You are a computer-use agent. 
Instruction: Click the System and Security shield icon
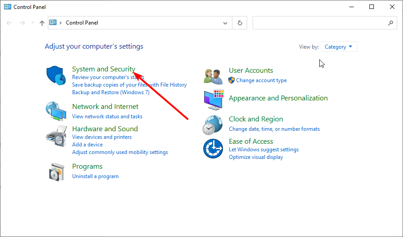pos(56,75)
